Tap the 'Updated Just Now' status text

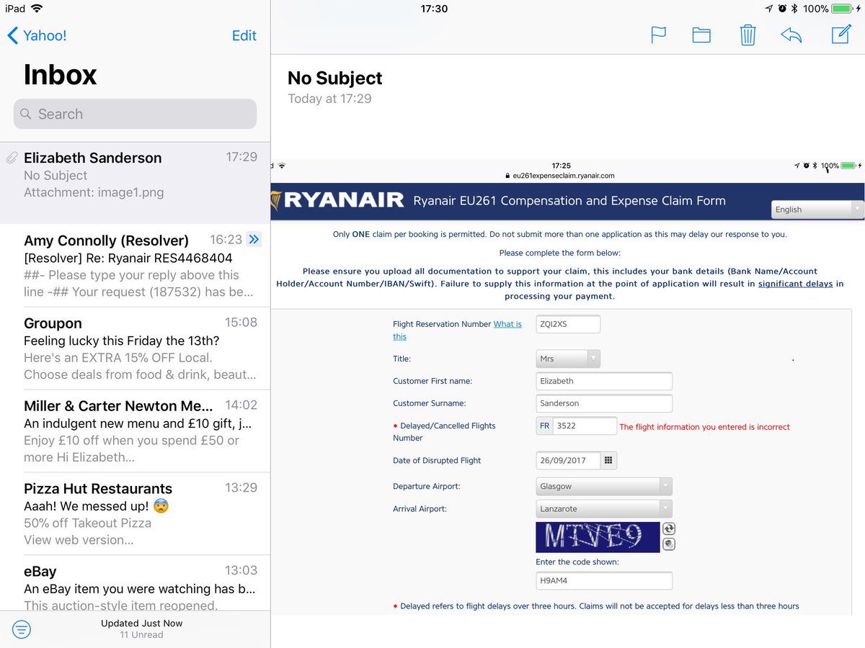[142, 624]
